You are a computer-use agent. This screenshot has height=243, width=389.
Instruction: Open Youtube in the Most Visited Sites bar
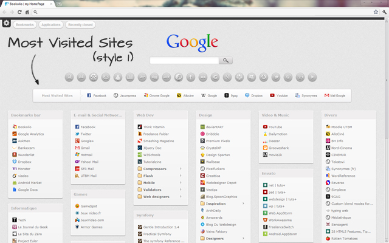[279, 95]
